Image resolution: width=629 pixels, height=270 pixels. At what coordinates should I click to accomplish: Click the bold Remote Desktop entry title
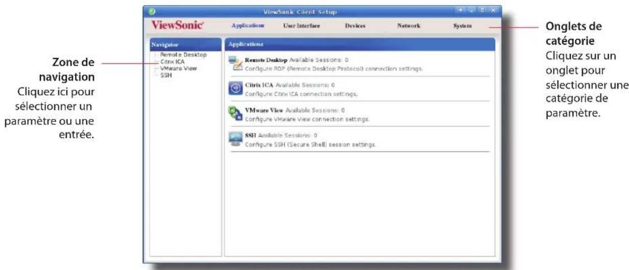pyautogui.click(x=267, y=60)
